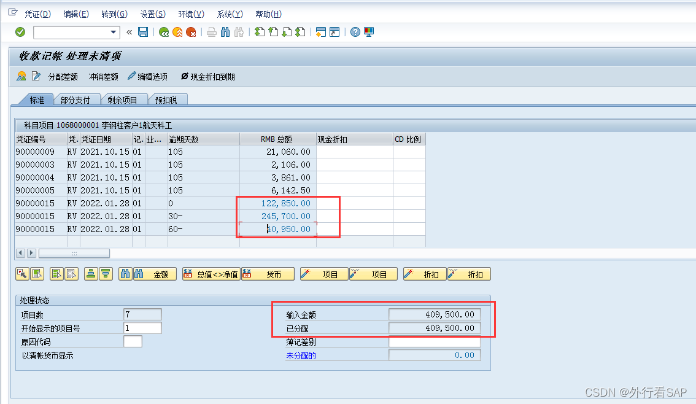The width and height of the screenshot is (696, 404).
Task: Open the 转到(G) menu
Action: tap(115, 14)
